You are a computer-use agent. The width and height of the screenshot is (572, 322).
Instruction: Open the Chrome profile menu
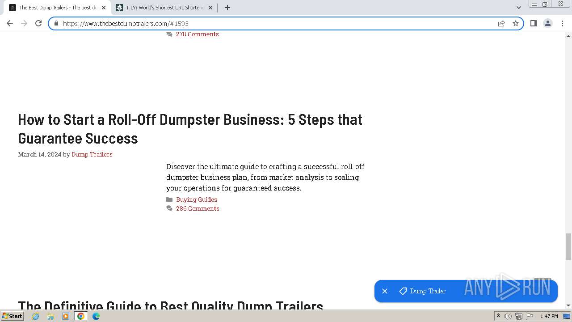click(x=548, y=23)
